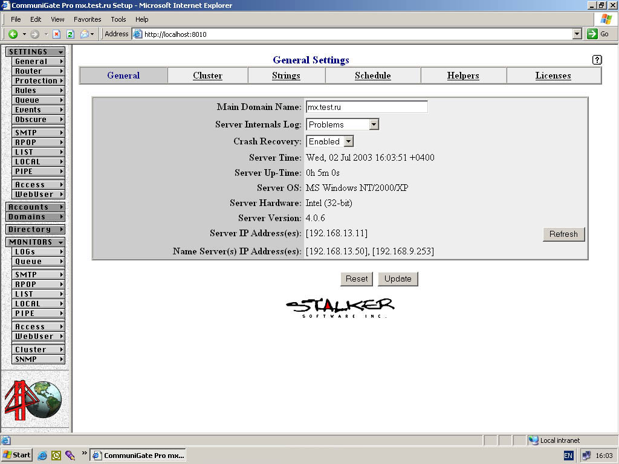Screen dimensions: 619x464
Task: Launch Internet Explorer from quick launch
Action: click(42, 456)
